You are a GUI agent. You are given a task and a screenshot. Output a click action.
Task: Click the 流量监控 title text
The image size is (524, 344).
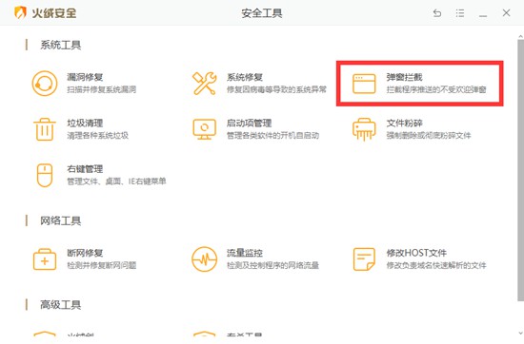(245, 254)
